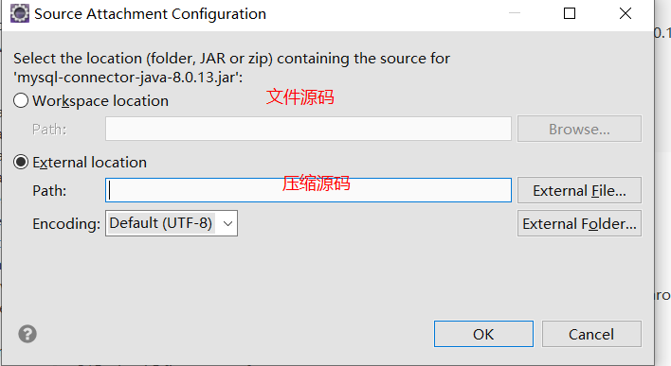The width and height of the screenshot is (671, 366).
Task: Open the help question mark icon
Action: (x=27, y=334)
